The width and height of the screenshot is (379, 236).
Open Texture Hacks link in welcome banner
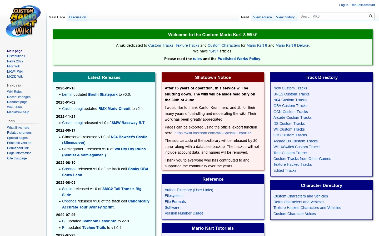(x=187, y=45)
